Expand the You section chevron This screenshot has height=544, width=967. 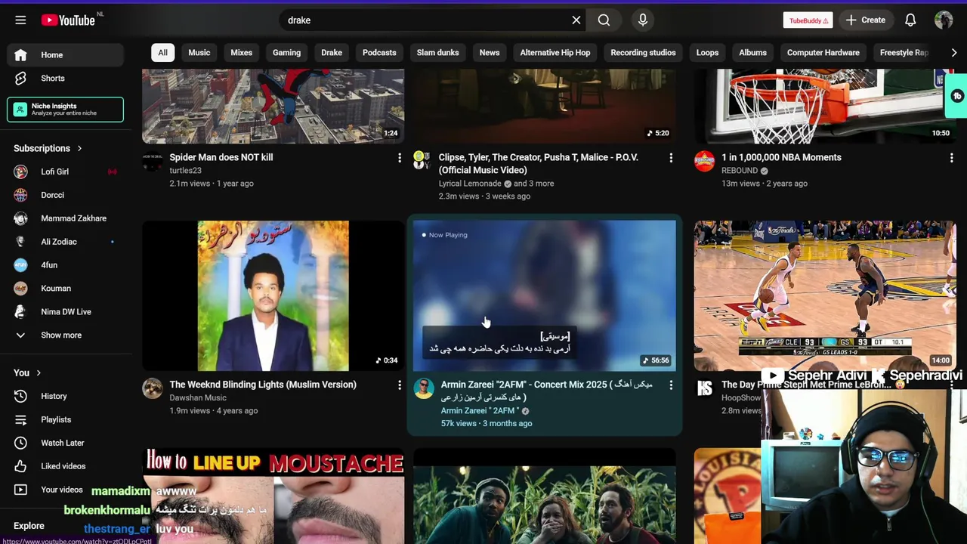click(x=39, y=372)
